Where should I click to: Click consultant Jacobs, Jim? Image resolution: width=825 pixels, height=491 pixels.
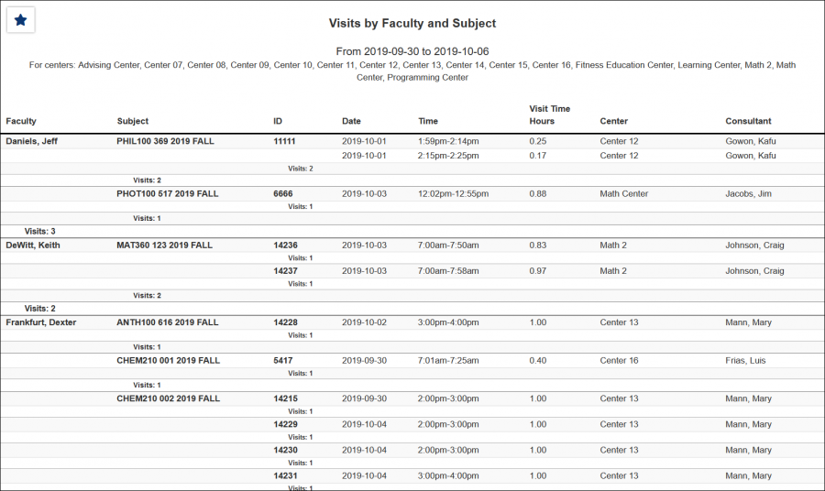point(750,194)
